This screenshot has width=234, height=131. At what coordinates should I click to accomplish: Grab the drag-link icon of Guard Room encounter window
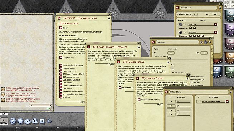(x=177, y=8)
